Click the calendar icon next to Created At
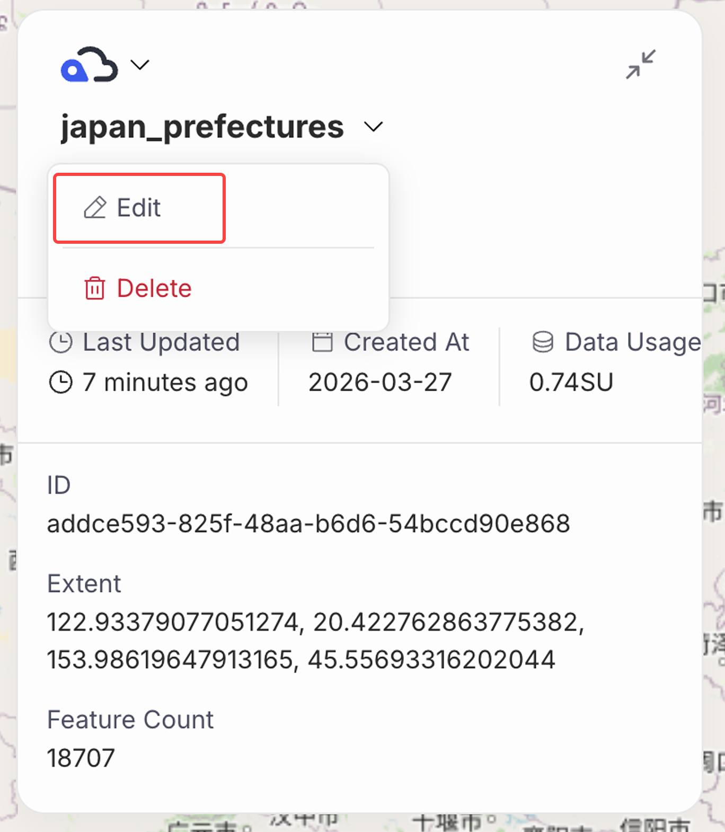 (322, 342)
